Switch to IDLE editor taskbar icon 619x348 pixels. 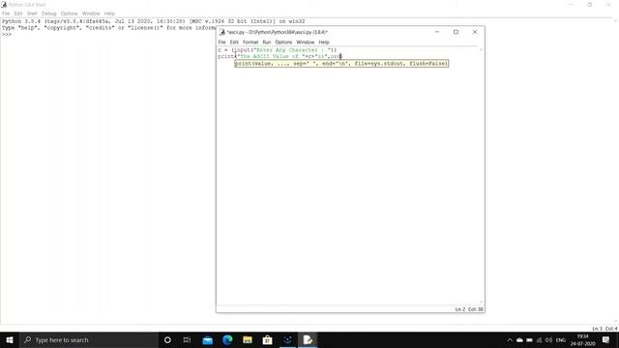(x=308, y=339)
